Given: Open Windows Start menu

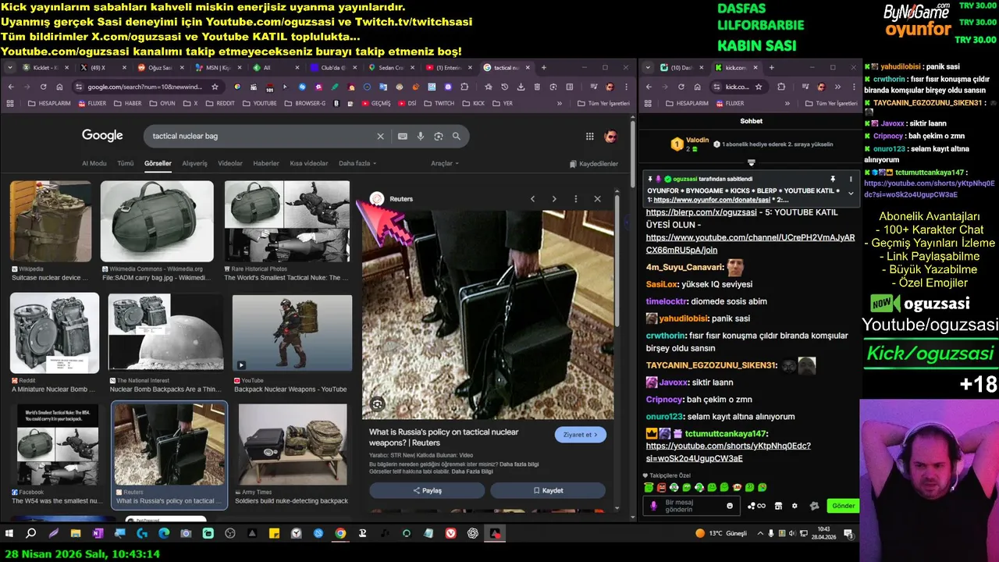Looking at the screenshot, I should [10, 533].
